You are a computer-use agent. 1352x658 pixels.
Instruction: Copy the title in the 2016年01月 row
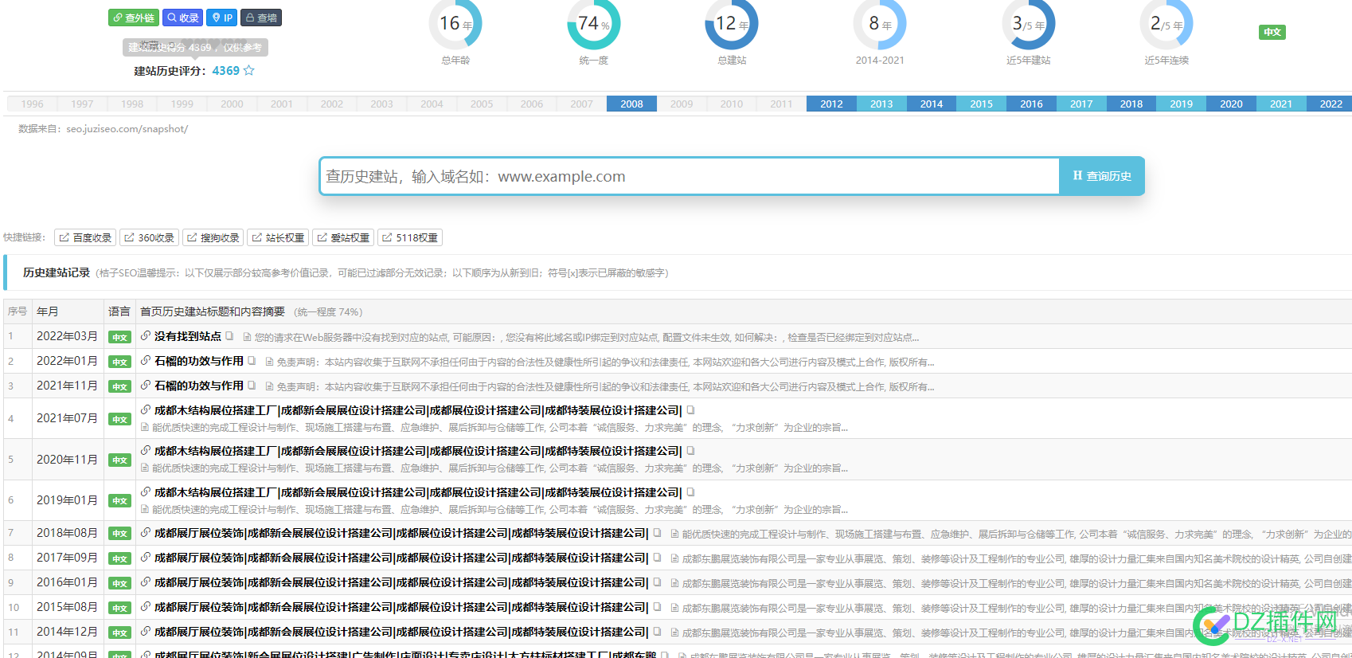(x=657, y=582)
